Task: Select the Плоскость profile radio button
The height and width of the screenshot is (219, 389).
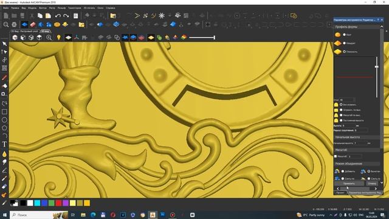Action: coord(345,52)
